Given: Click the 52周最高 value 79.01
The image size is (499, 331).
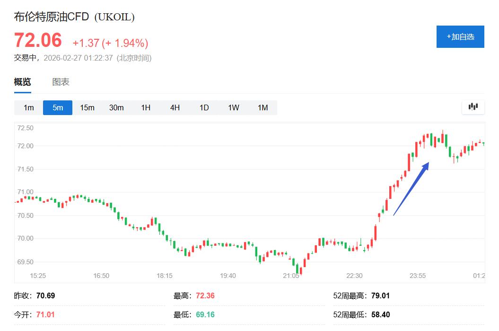Looking at the screenshot, I should pos(380,296).
